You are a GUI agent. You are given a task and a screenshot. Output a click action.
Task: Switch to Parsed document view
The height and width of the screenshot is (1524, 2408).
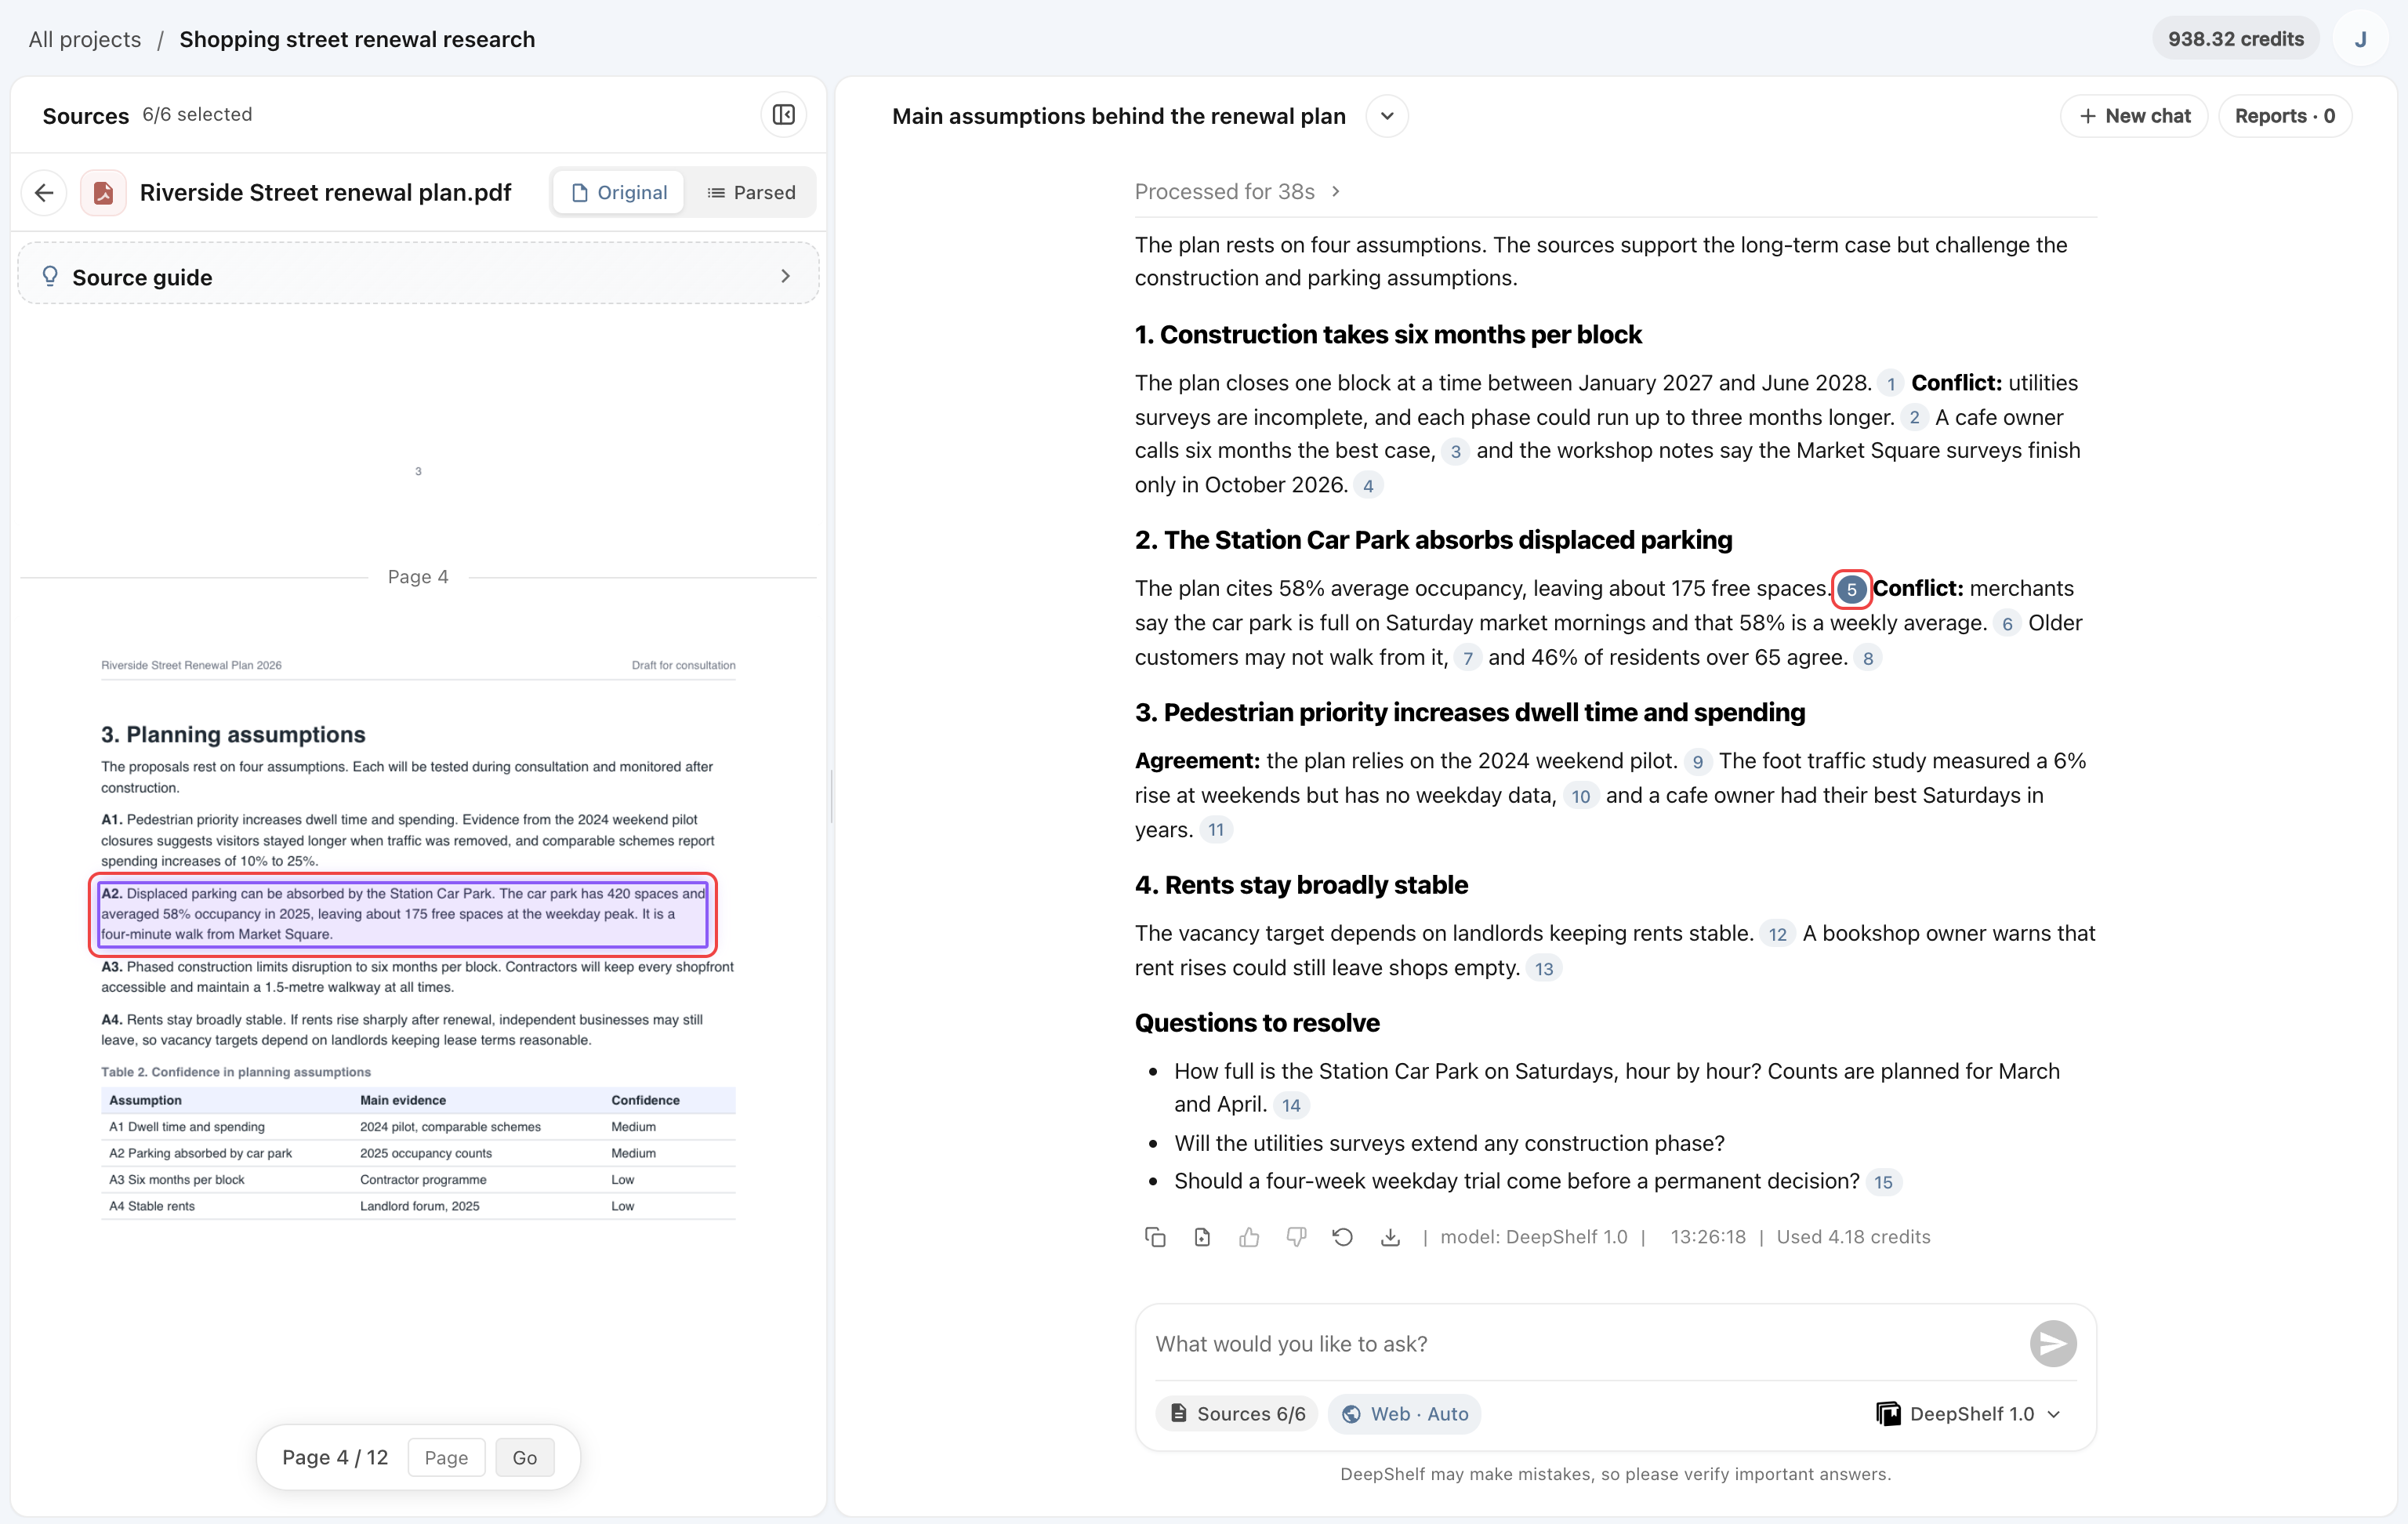pos(751,192)
